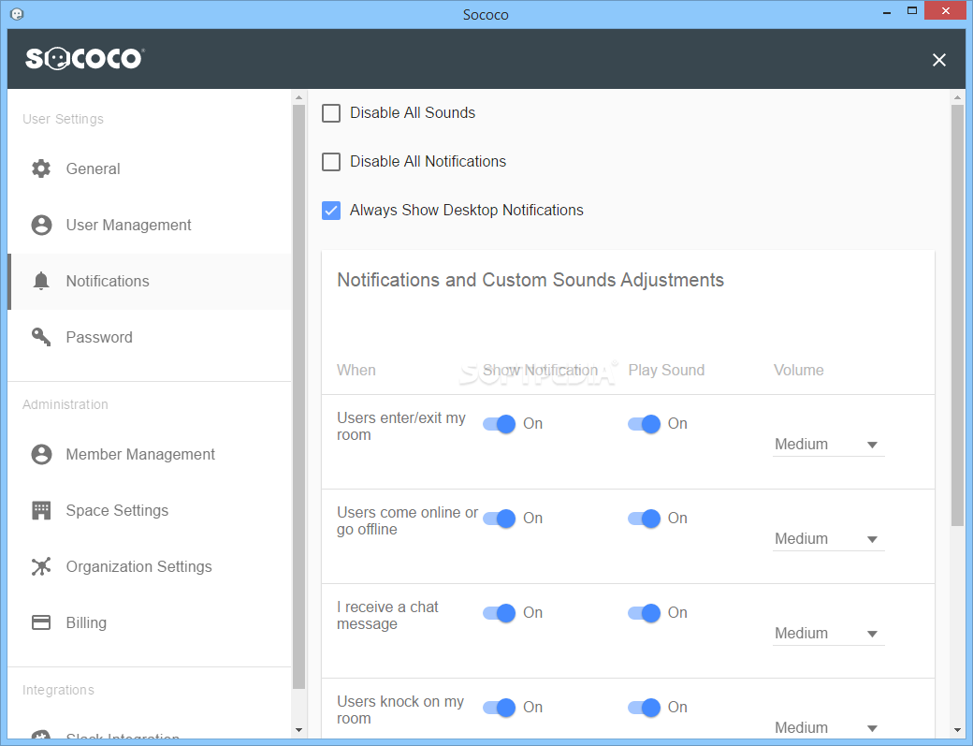Viewport: 973px width, 746px height.
Task: Click the 'Show Notification' column header
Action: [541, 371]
